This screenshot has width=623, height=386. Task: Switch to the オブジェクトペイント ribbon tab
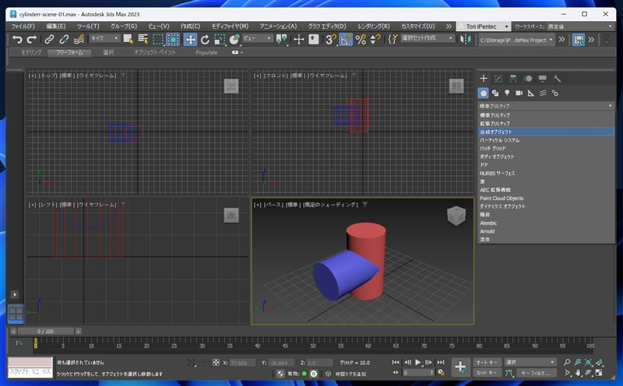[154, 52]
